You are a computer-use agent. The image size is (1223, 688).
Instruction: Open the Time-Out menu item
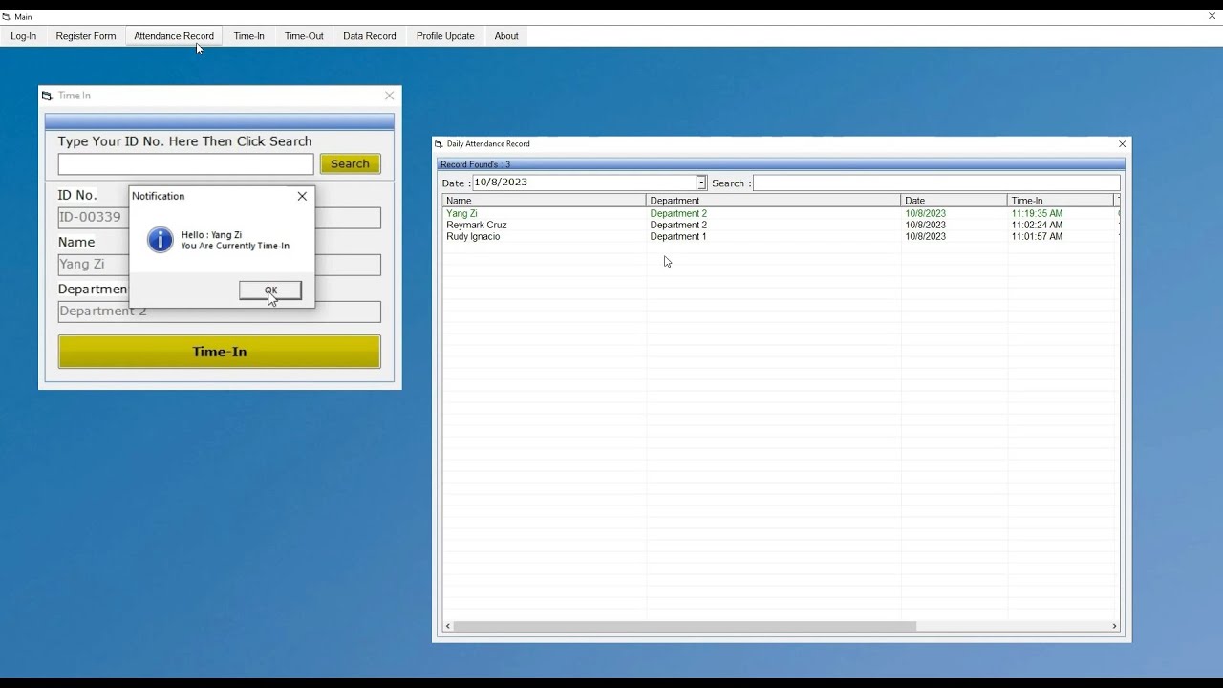304,36
